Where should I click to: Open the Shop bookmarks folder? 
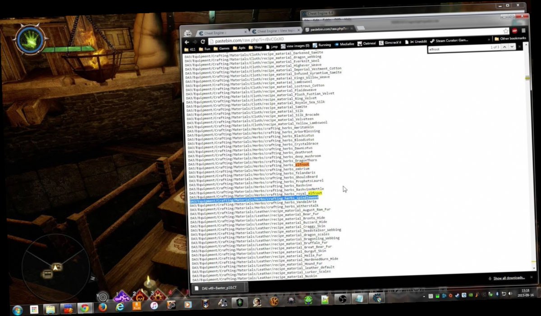click(x=255, y=47)
